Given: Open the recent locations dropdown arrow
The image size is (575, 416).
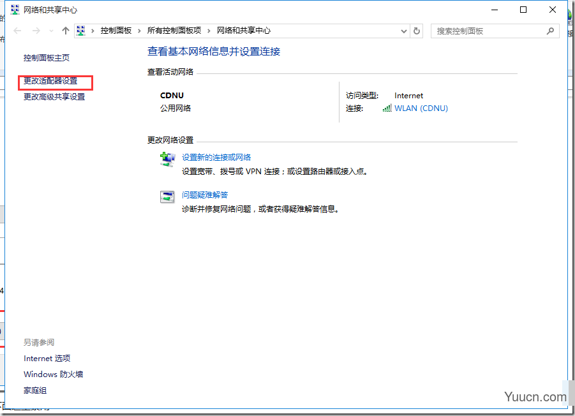Looking at the screenshot, I should tap(51, 31).
